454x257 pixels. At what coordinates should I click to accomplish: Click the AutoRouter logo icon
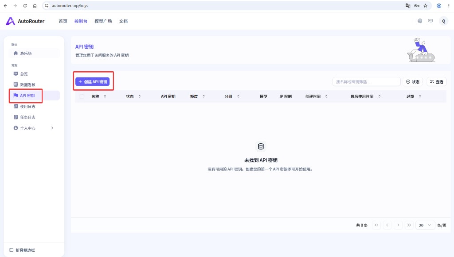pyautogui.click(x=11, y=21)
